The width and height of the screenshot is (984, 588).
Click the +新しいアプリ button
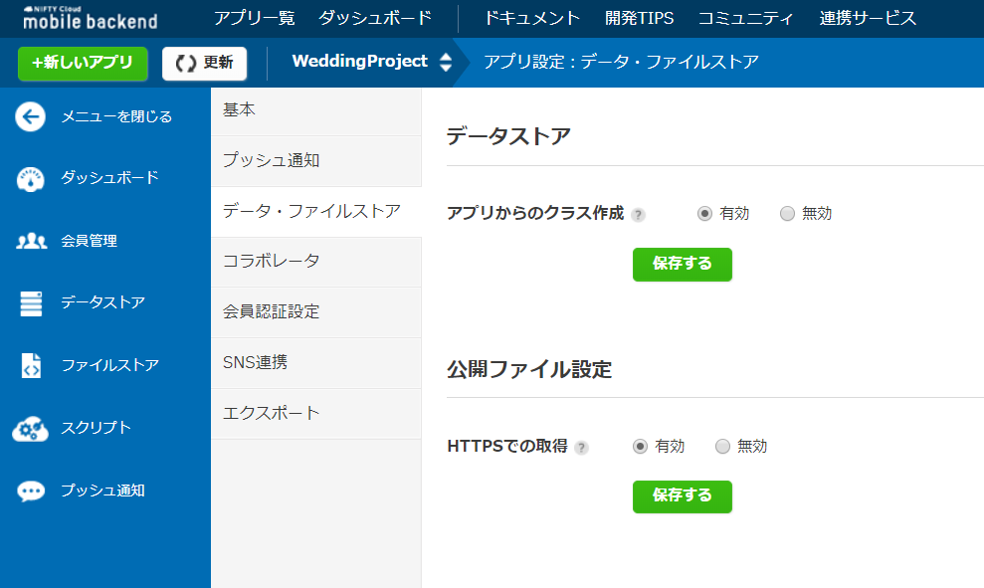[83, 64]
